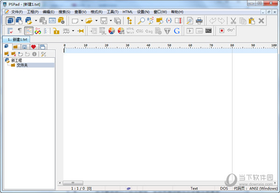Open dropdown arrow beside save disk icon
Image resolution: width=280 pixels, height=193 pixels.
click(111, 21)
